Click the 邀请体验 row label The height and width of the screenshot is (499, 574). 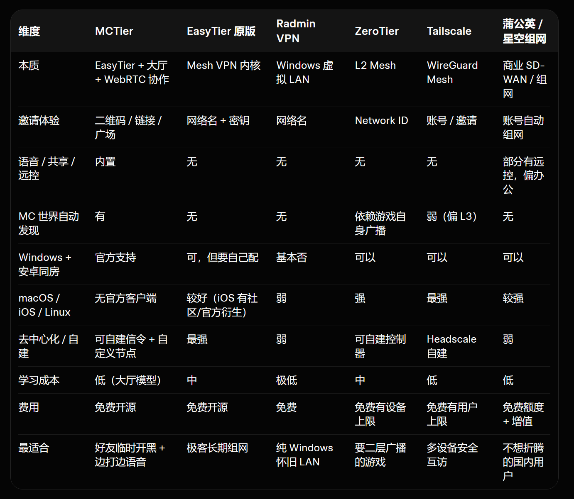pyautogui.click(x=39, y=121)
